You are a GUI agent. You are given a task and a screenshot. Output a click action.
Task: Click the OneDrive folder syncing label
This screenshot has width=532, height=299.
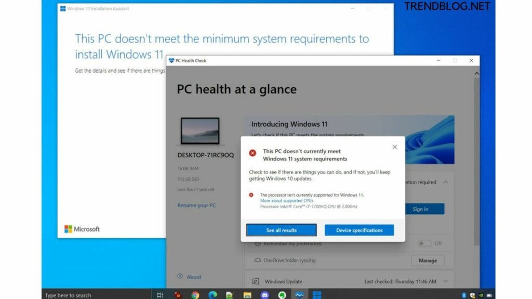[289, 261]
